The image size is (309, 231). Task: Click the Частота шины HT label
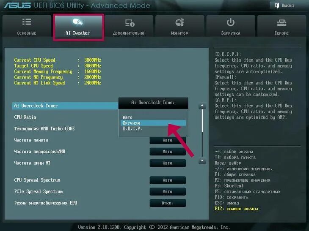pos(32,163)
